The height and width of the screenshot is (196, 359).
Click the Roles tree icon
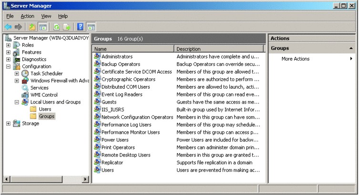17,45
